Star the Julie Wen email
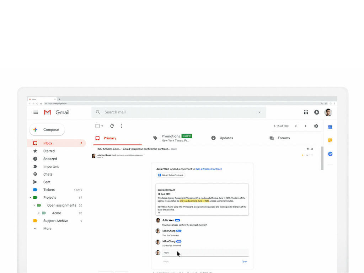The height and width of the screenshot is (273, 364). pyautogui.click(x=302, y=155)
